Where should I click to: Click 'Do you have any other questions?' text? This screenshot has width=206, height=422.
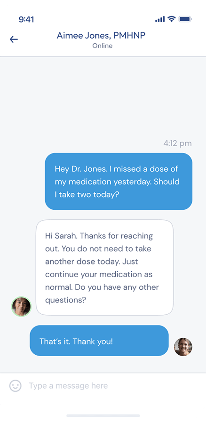click(x=102, y=294)
